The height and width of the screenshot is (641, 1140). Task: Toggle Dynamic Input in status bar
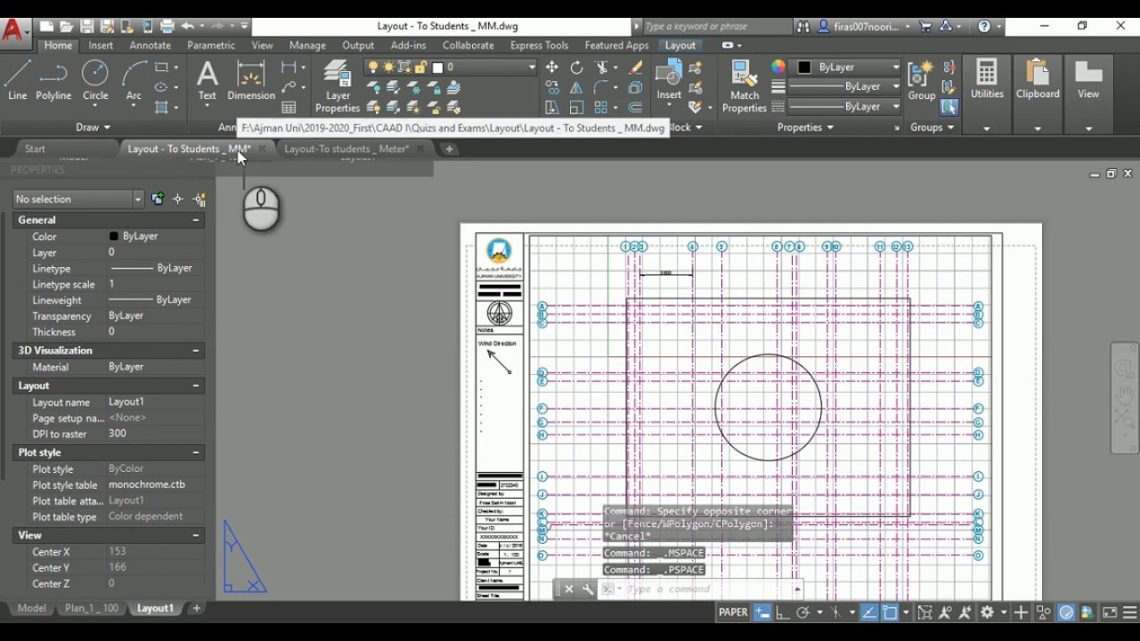(762, 613)
